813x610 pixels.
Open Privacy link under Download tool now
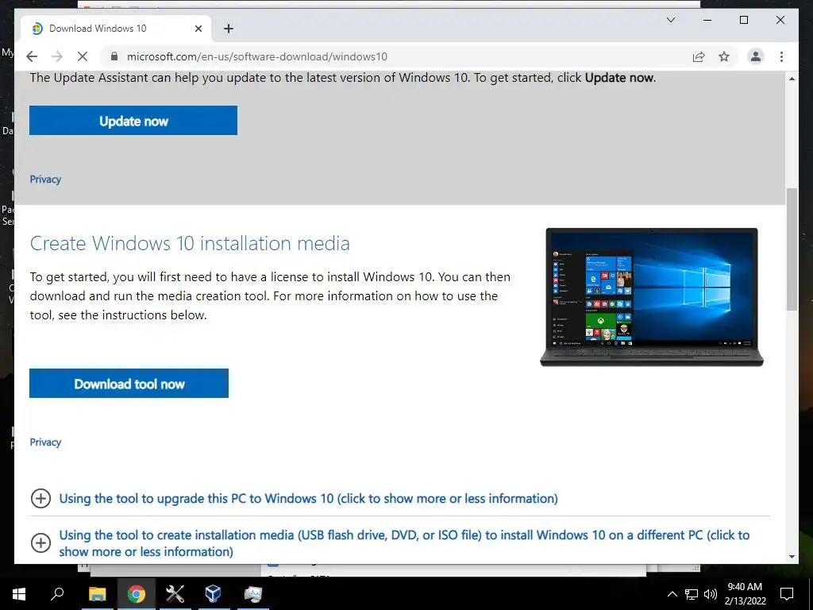point(45,442)
